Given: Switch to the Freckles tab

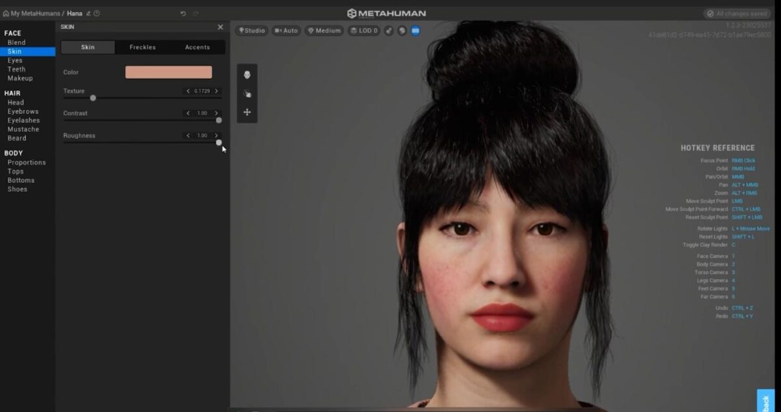Looking at the screenshot, I should (142, 47).
